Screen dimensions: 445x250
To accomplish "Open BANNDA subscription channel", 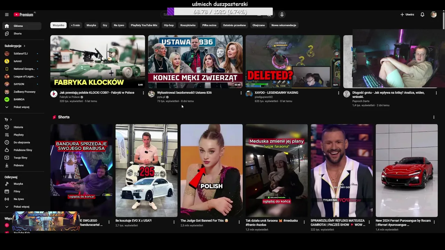I will tap(22, 99).
